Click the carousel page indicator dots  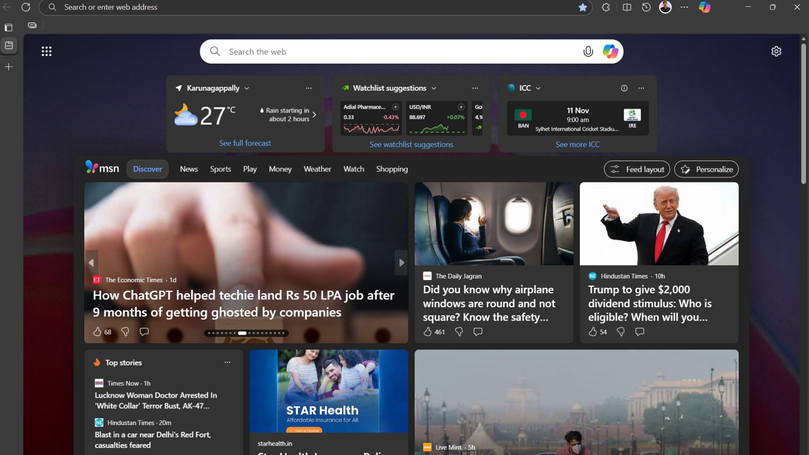point(246,333)
